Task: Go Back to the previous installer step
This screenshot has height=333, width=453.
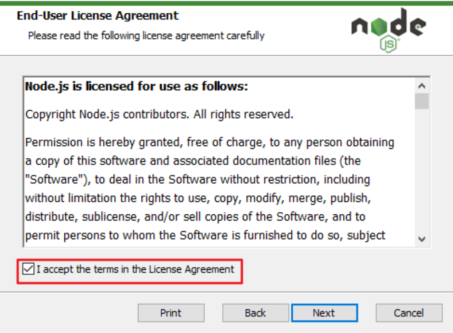Action: pyautogui.click(x=255, y=313)
